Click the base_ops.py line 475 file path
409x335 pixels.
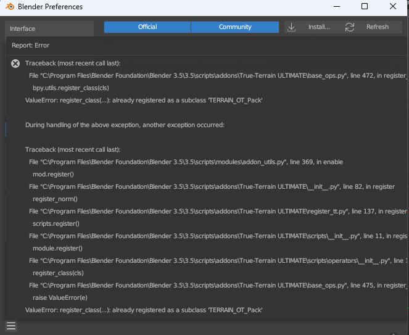[x=218, y=286]
